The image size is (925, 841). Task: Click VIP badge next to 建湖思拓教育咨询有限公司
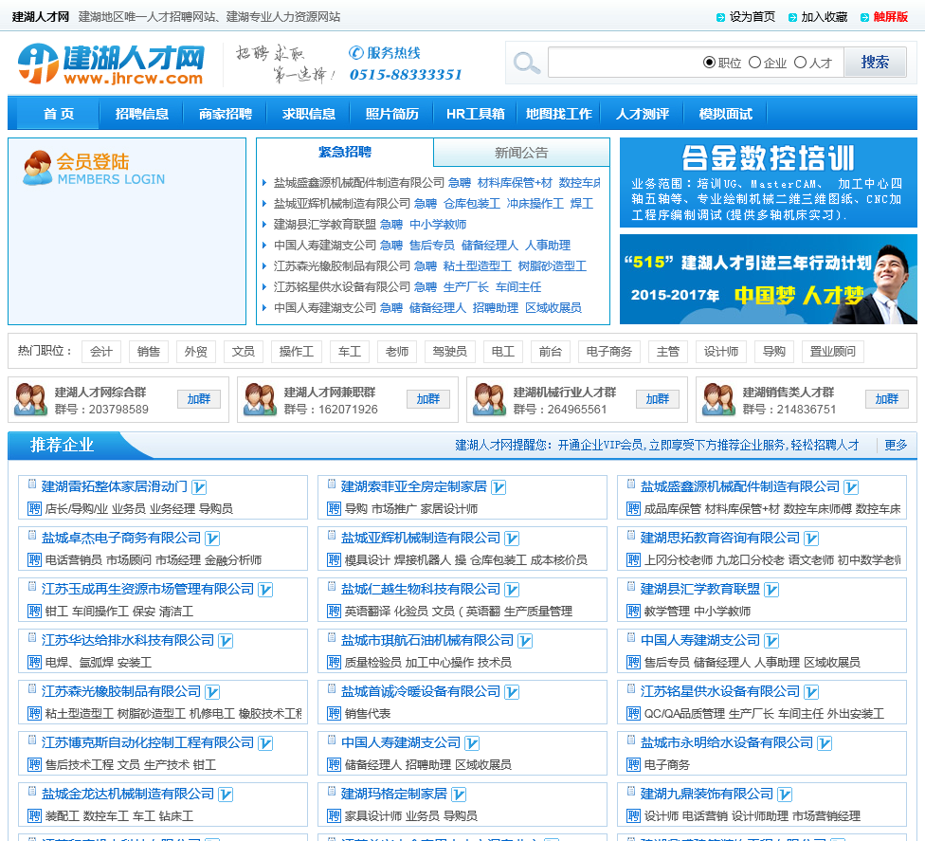click(x=811, y=539)
